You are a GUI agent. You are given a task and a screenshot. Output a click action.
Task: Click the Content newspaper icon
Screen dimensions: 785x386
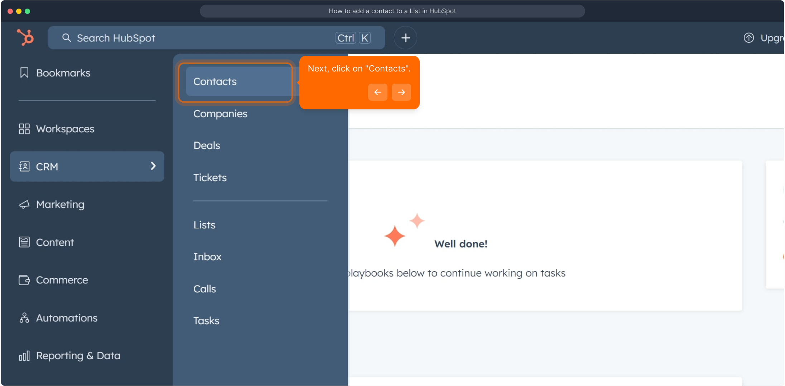[x=24, y=242]
